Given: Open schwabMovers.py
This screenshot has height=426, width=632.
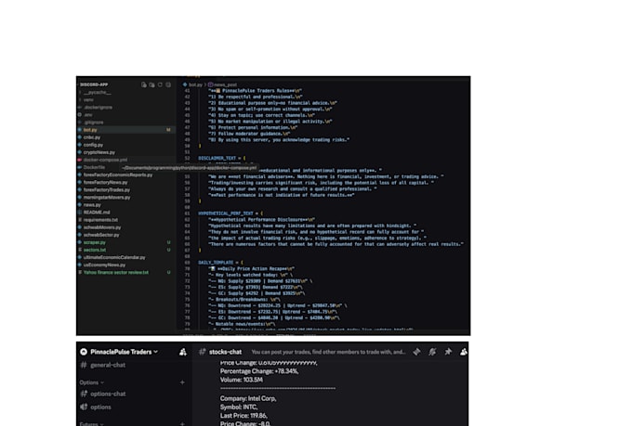Looking at the screenshot, I should 102,227.
